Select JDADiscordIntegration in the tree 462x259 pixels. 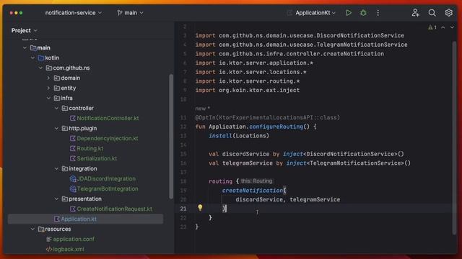[x=106, y=179]
